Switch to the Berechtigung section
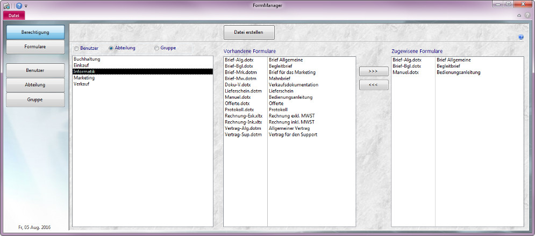The width and height of the screenshot is (535, 236). (35, 32)
